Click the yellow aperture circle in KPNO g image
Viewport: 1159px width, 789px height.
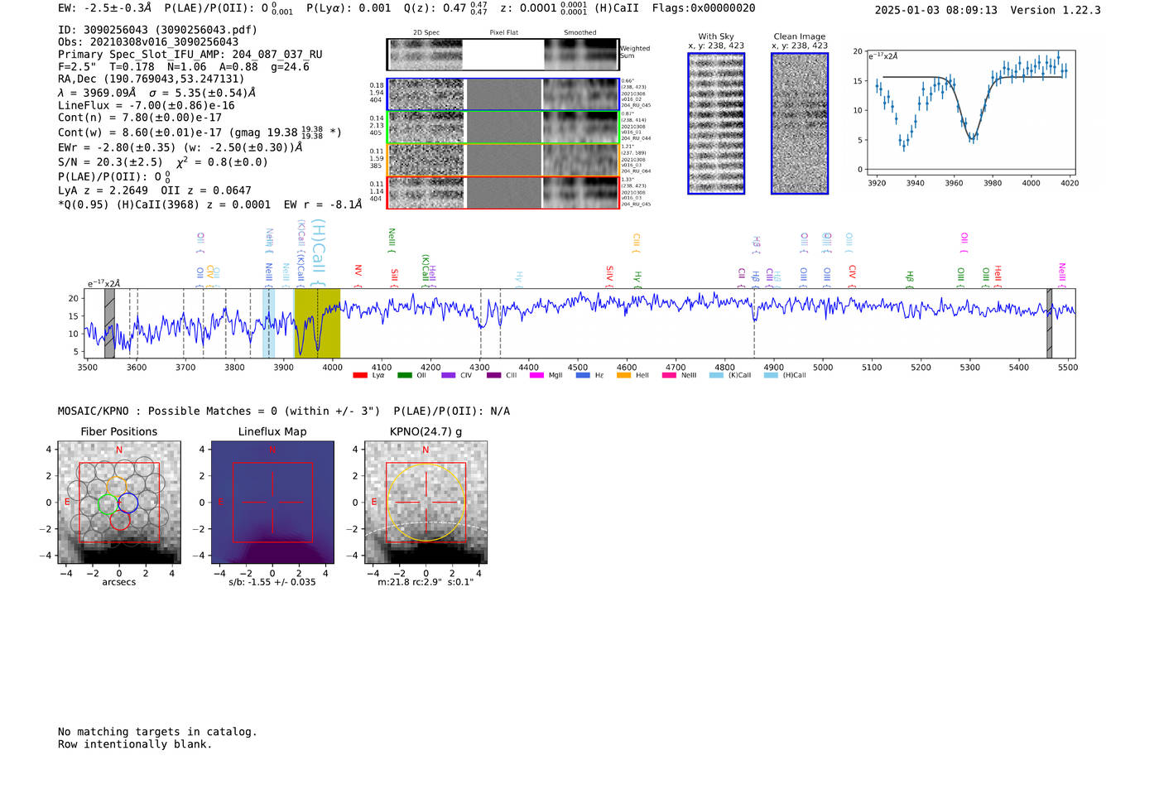tap(426, 503)
